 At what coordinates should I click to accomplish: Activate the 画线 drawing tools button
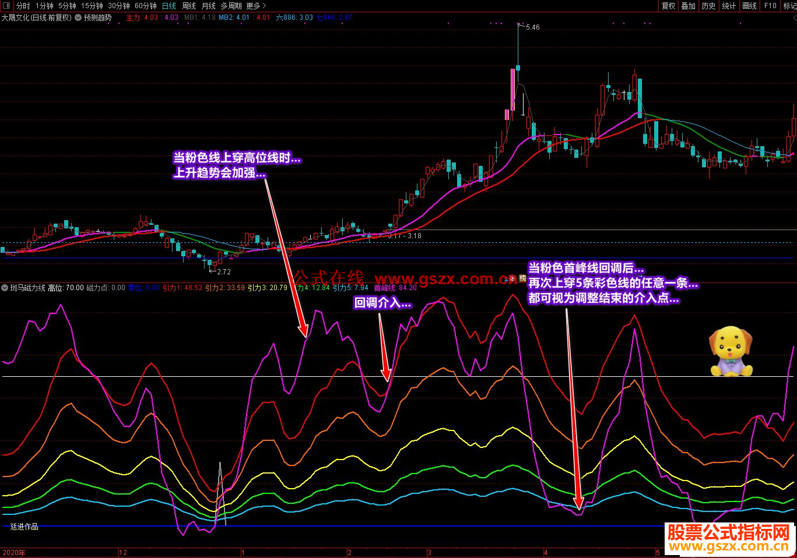pos(750,6)
